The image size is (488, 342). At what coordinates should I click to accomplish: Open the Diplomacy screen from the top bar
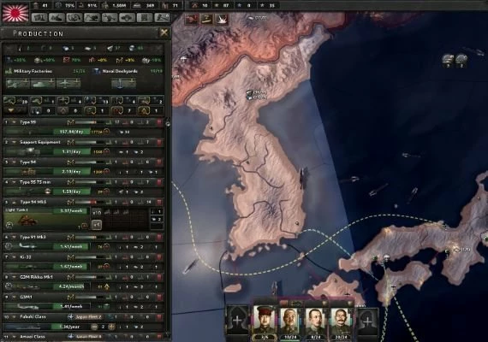(74, 17)
